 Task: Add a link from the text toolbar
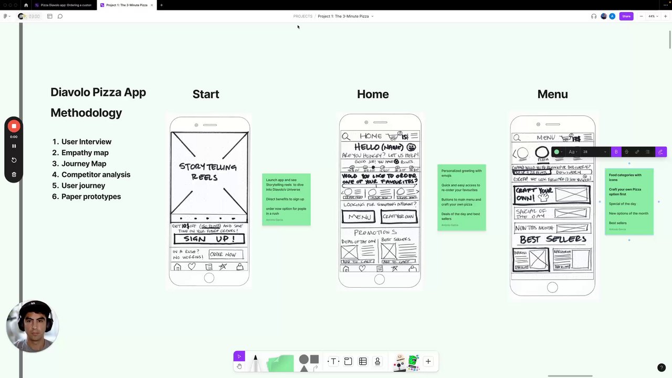click(x=637, y=152)
